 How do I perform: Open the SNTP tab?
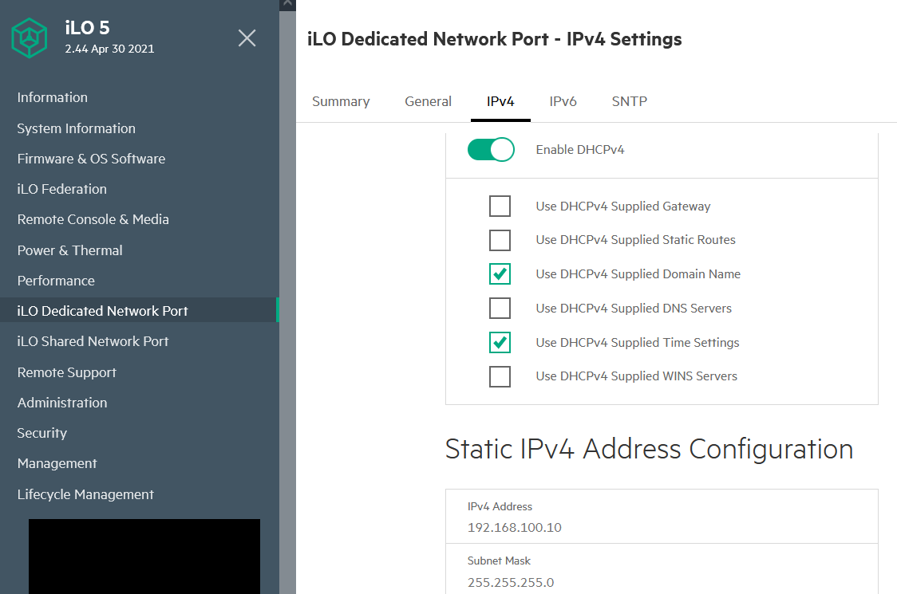coord(630,101)
